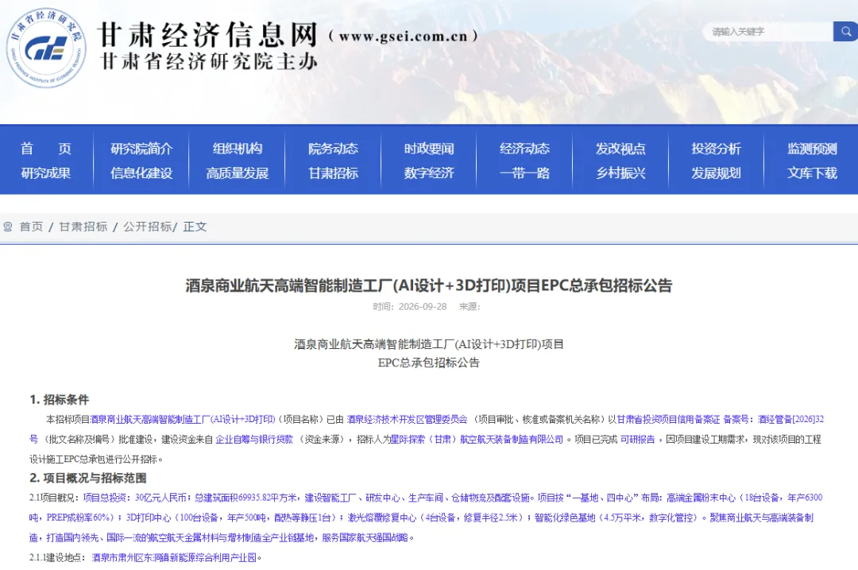Viewport: 858px width, 570px height.
Task: Open the 投资分析 nav menu item
Action: click(x=717, y=149)
